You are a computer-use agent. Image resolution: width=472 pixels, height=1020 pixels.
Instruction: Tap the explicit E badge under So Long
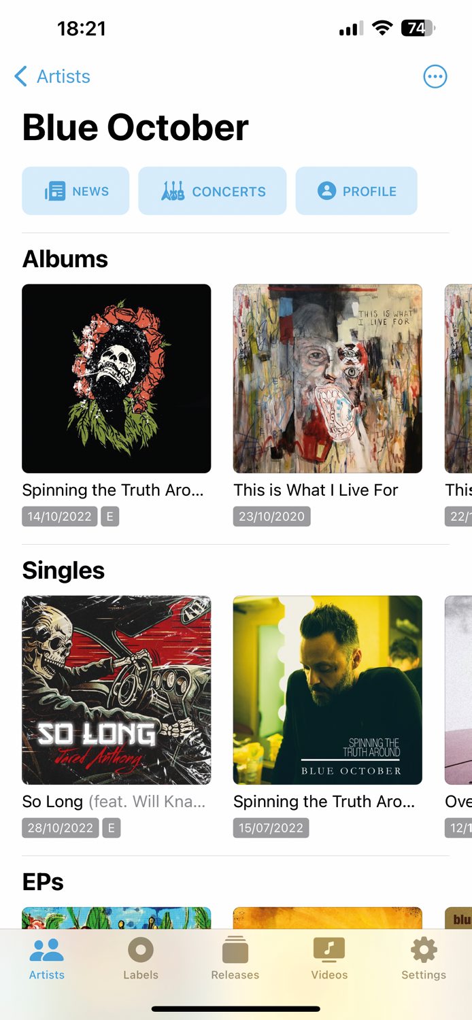point(111,828)
